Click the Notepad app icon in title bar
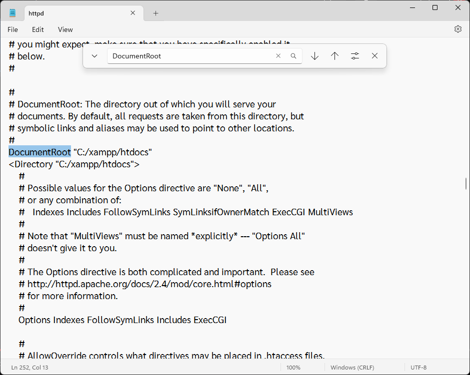Screen dimensions: 470x375 click(12, 13)
